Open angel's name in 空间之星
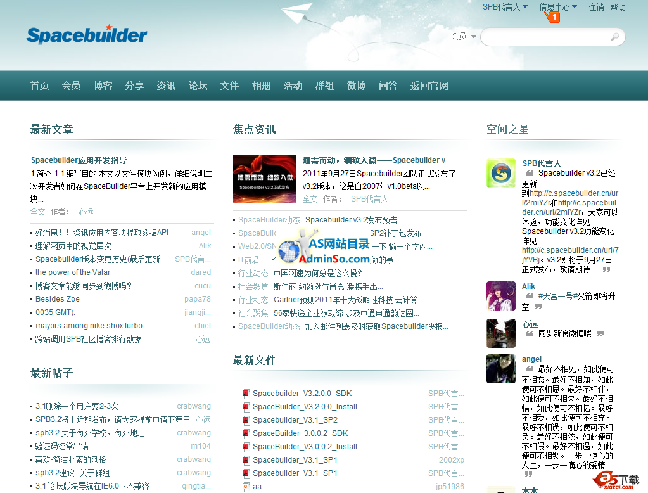 (x=531, y=359)
